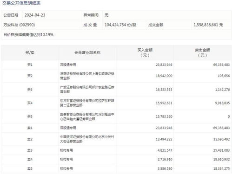The height and width of the screenshot is (174, 232).
Task: Click the date value 2024-04-23
Action: 35,15
